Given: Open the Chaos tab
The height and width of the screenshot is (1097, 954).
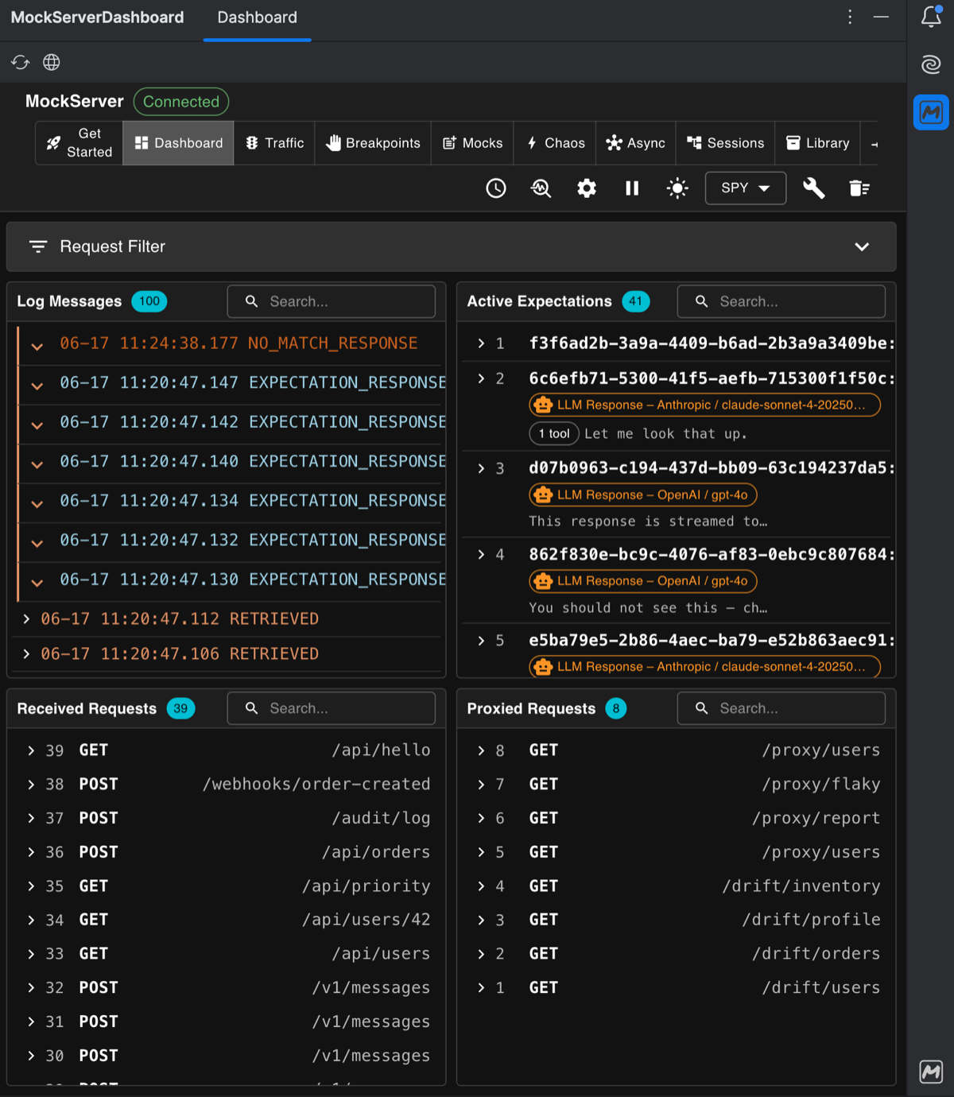Looking at the screenshot, I should tap(555, 143).
